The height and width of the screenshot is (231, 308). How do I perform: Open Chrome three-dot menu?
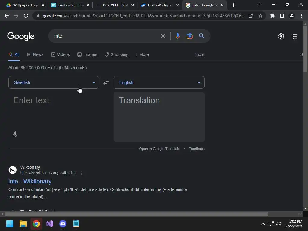(301, 16)
